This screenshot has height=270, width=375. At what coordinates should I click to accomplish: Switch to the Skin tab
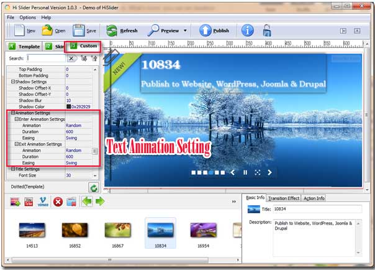point(54,47)
